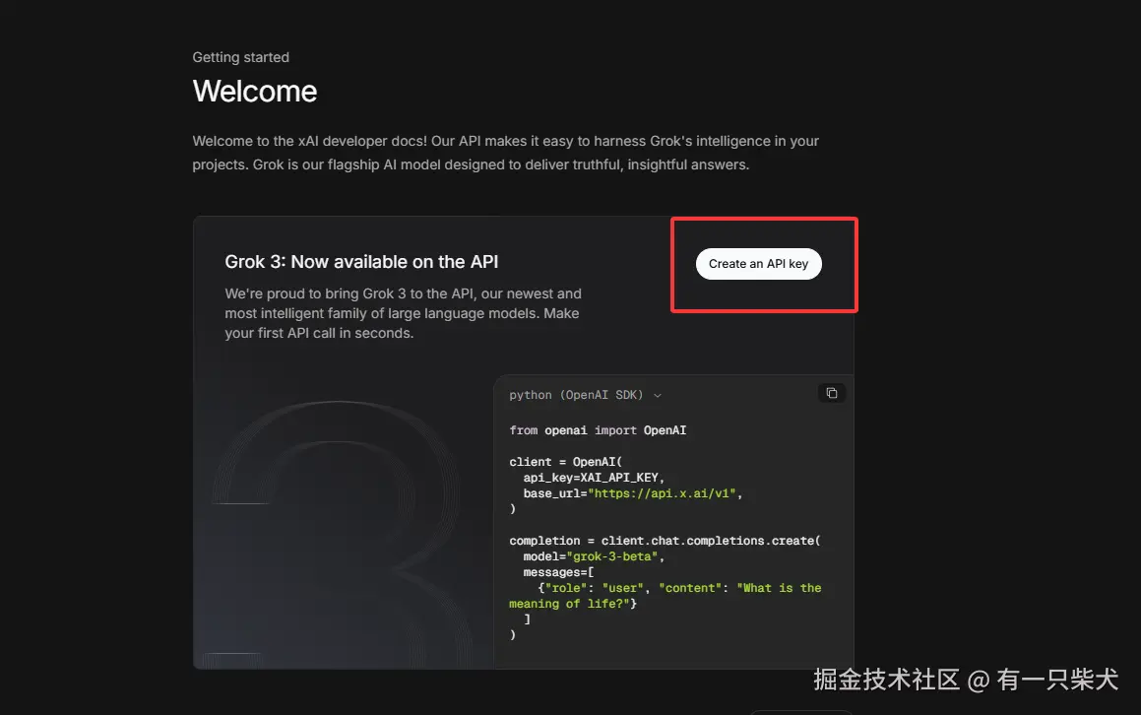
Task: Click the client = OpenAI( code line
Action: click(565, 462)
